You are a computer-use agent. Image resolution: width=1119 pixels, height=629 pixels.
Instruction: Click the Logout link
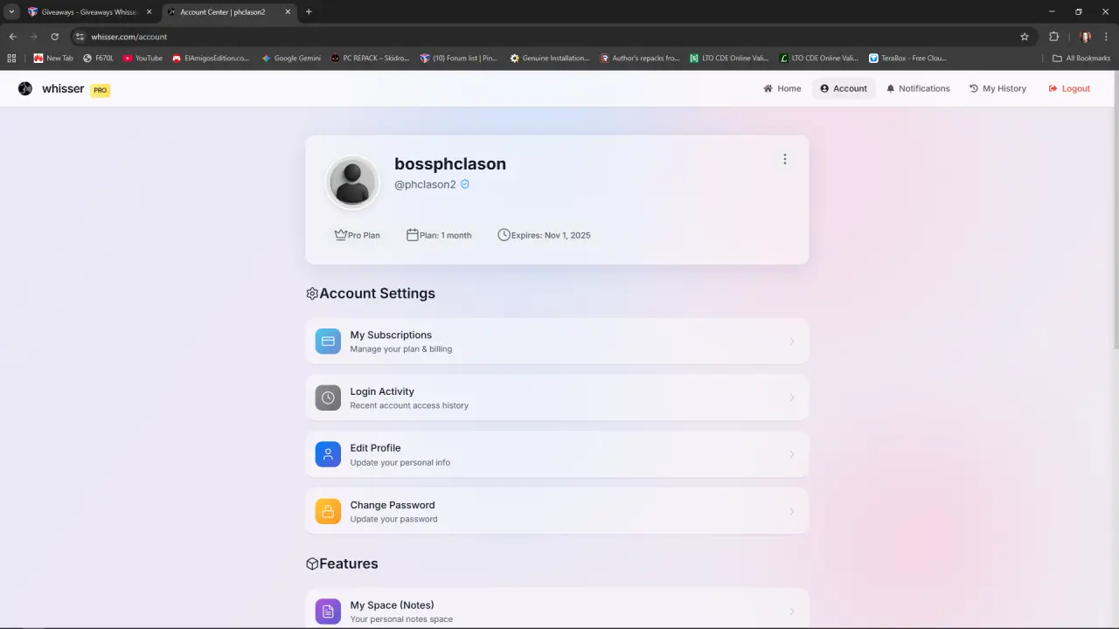(x=1069, y=88)
